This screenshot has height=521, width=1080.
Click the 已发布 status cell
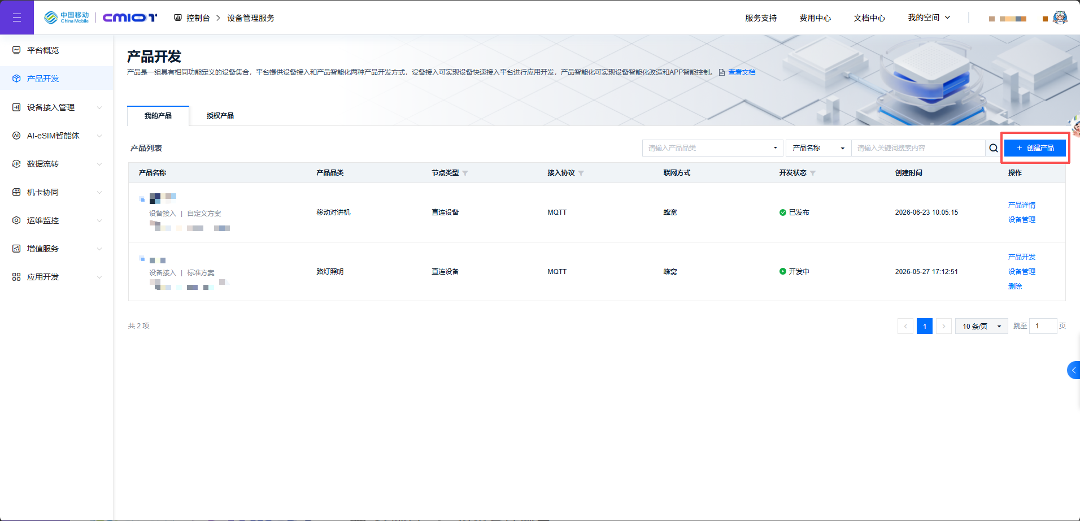click(x=794, y=212)
